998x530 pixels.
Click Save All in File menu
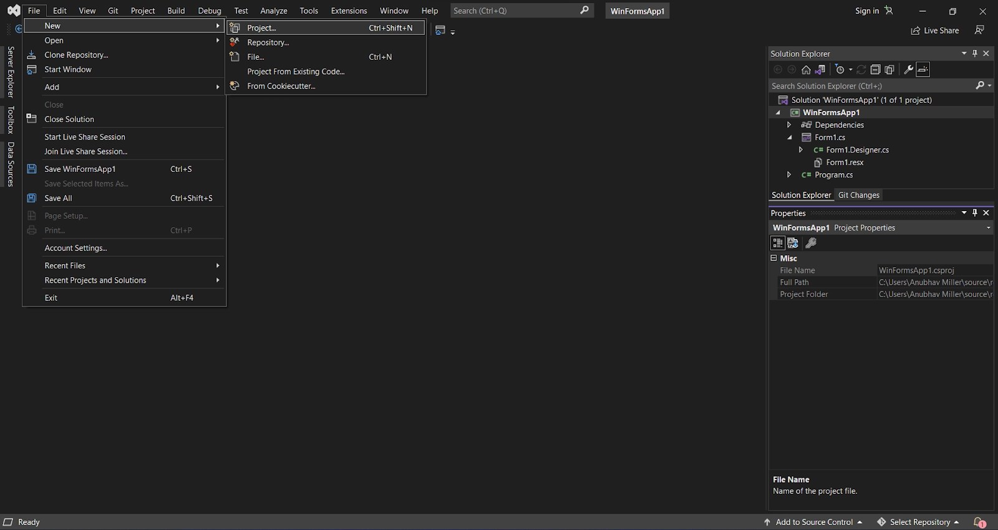coord(124,198)
